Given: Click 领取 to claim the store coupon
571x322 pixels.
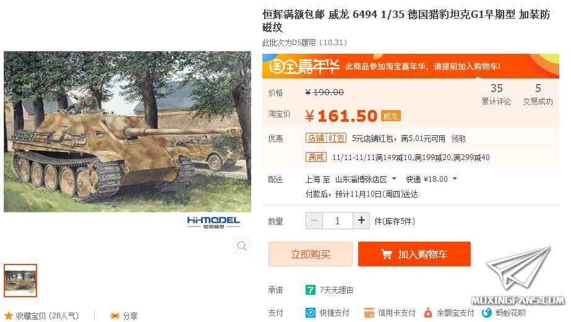Looking at the screenshot, I should [x=458, y=138].
